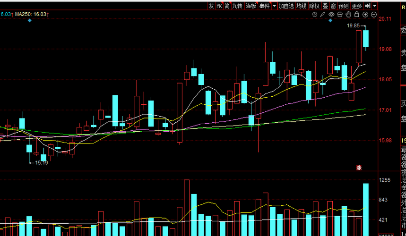
Task: Click the 15.98 price axis label
Action: coord(385,141)
